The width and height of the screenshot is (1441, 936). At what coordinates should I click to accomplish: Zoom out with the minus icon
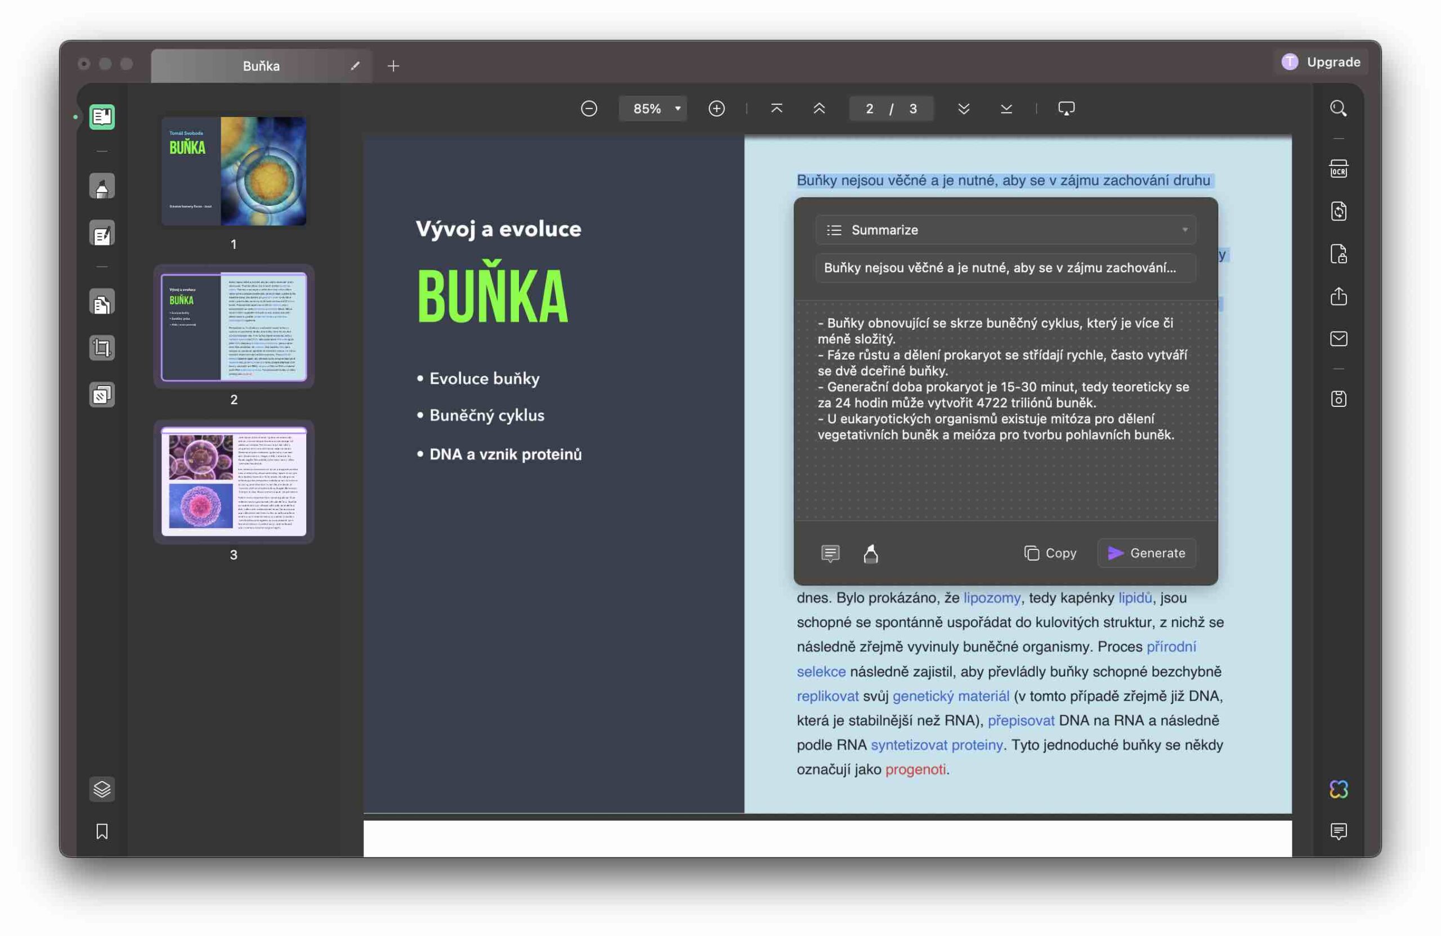tap(589, 109)
